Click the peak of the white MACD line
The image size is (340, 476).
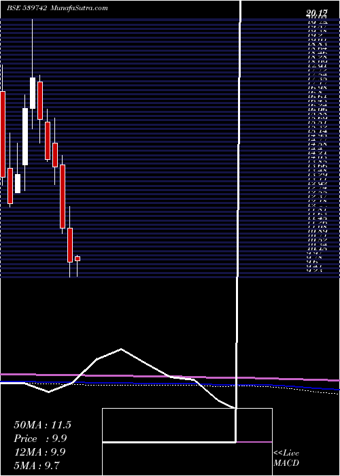[x=121, y=349]
